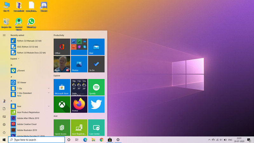254x143 pixels.
Task: Select the Recycle Bin desktop icon
Action: pos(6,23)
